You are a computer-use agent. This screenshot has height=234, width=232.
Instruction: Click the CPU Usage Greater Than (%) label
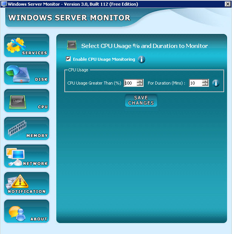click(x=94, y=83)
